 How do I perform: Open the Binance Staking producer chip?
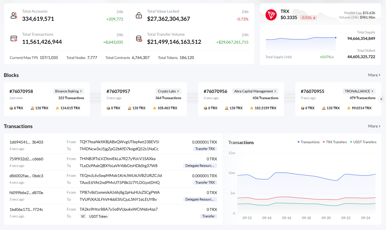click(x=68, y=91)
